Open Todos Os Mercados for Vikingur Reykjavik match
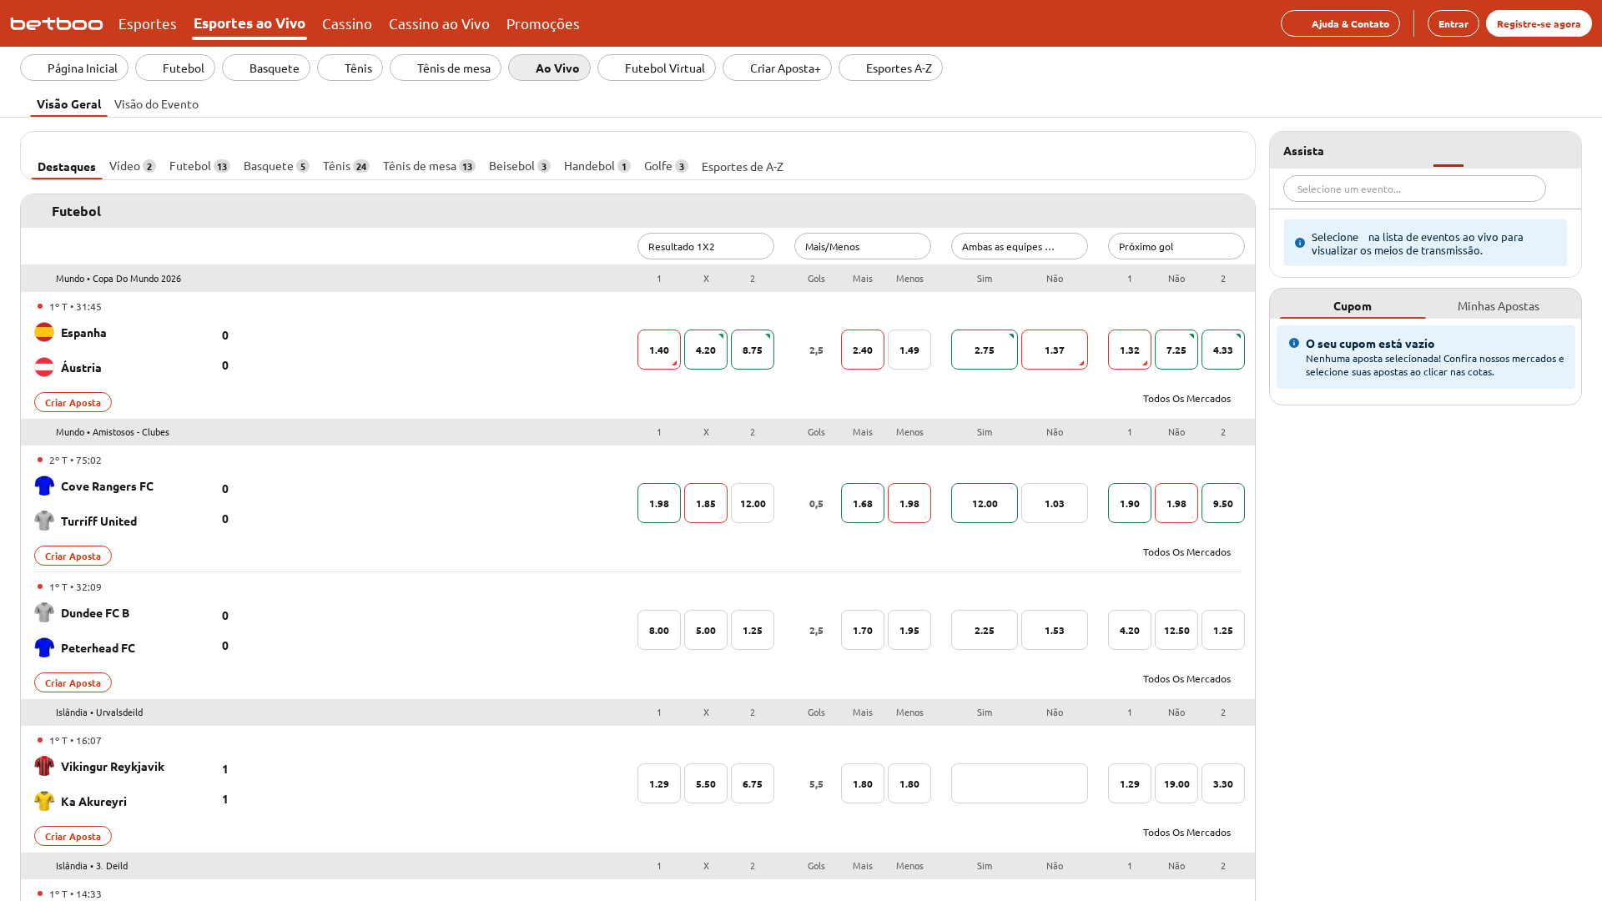 pos(1186,832)
